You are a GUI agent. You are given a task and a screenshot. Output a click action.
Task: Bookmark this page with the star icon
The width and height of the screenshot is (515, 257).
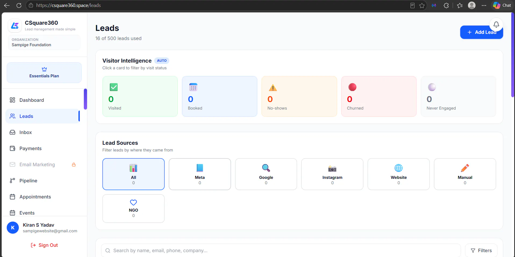[422, 5]
